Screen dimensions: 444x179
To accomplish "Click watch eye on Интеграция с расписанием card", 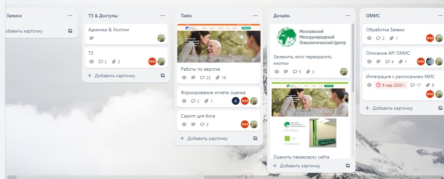I will pyautogui.click(x=369, y=85).
